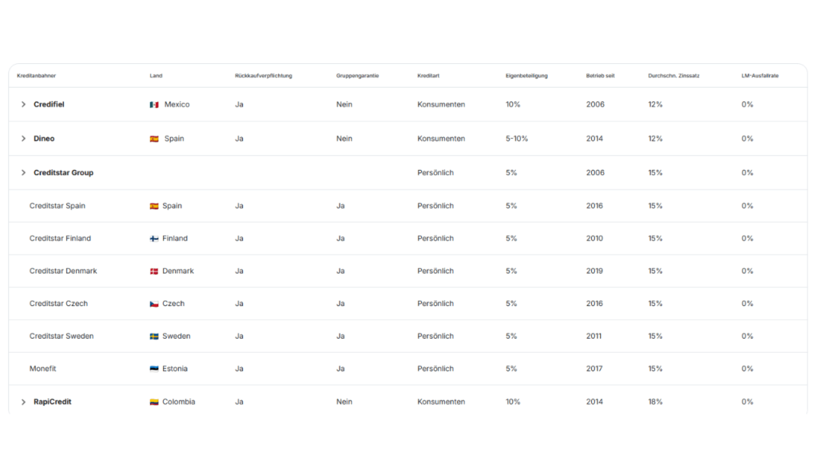Select the Creditstar Finland row name
Viewport: 818px width, 460px height.
click(60, 239)
